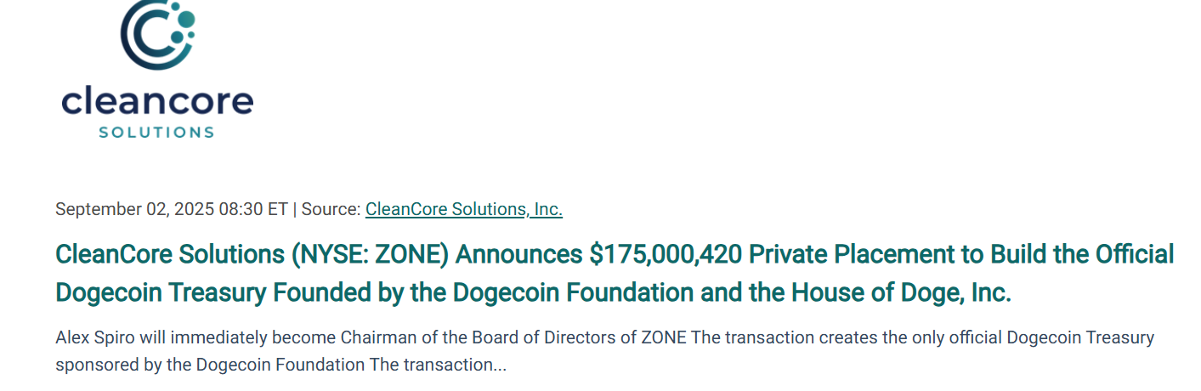Open the CleanCore Solutions, Inc. source link

[x=464, y=209]
